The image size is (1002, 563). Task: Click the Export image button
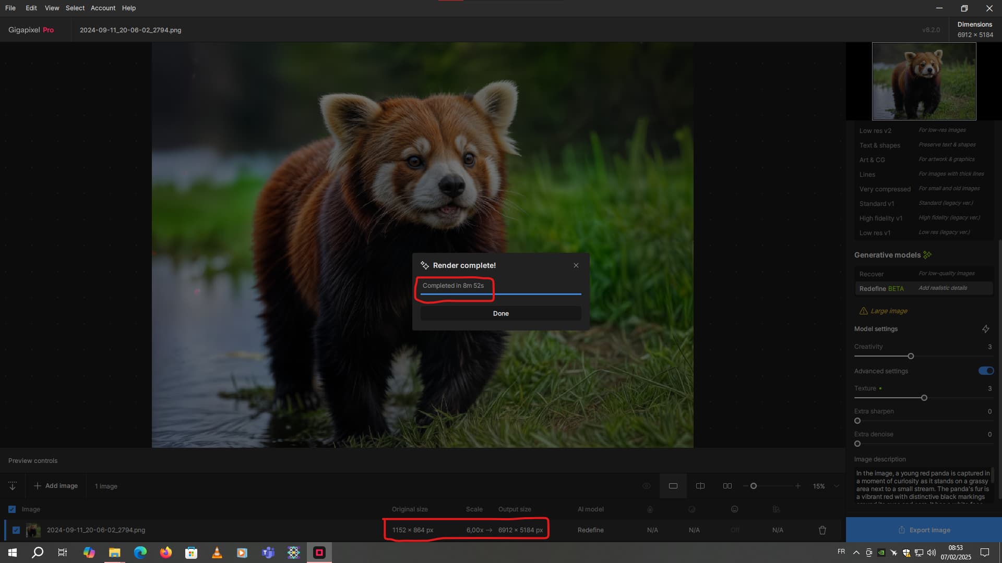pos(924,530)
